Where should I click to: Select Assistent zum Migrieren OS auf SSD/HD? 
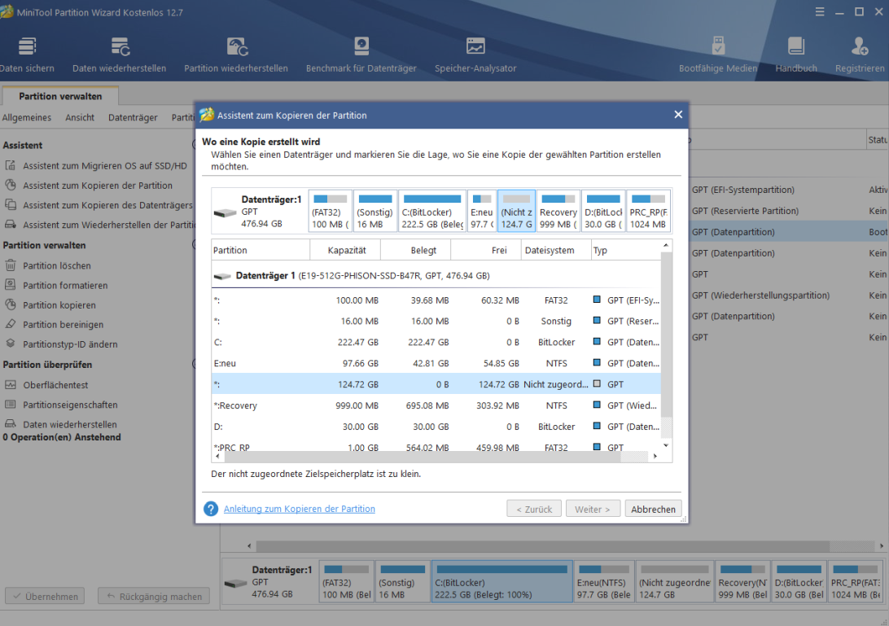tap(104, 165)
